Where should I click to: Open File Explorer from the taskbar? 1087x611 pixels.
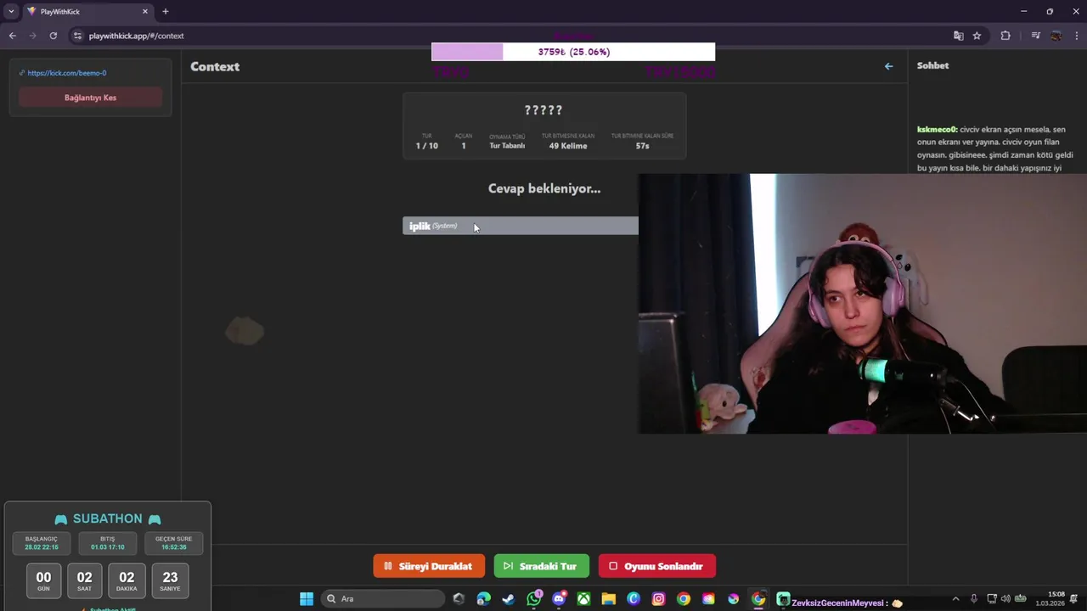(609, 599)
